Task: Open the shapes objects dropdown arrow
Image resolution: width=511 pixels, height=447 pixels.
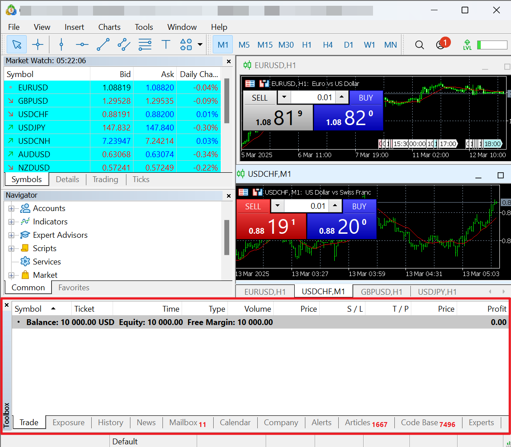Action: 200,45
